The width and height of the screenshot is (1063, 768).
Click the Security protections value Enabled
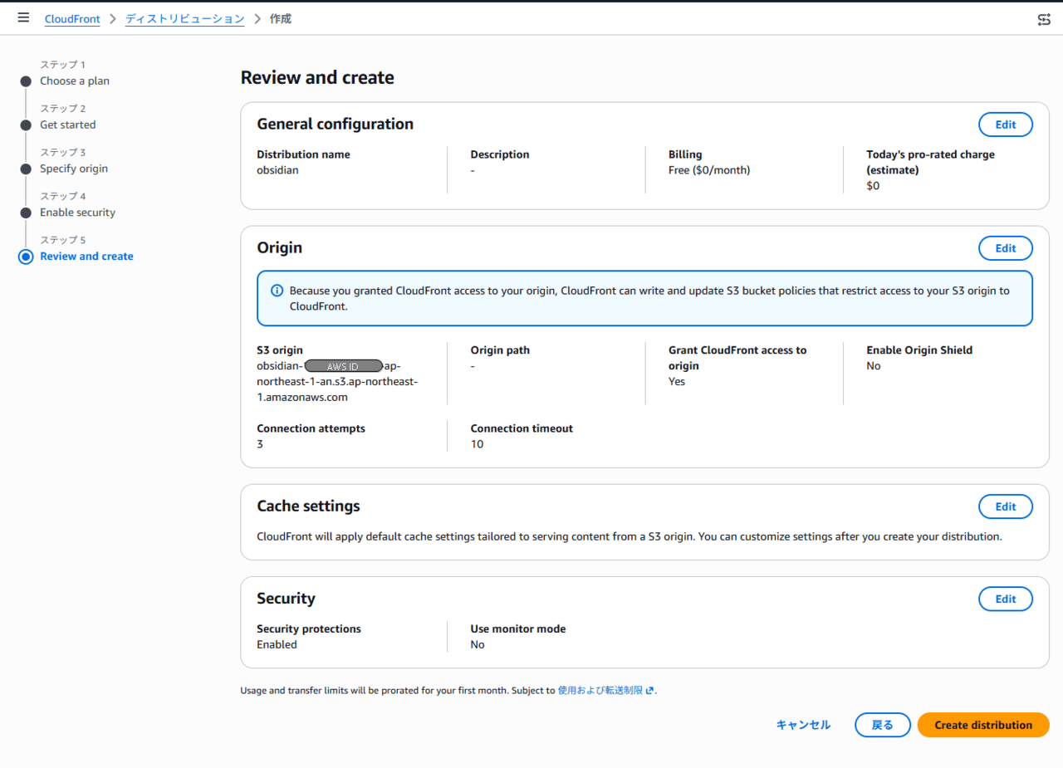pos(277,645)
